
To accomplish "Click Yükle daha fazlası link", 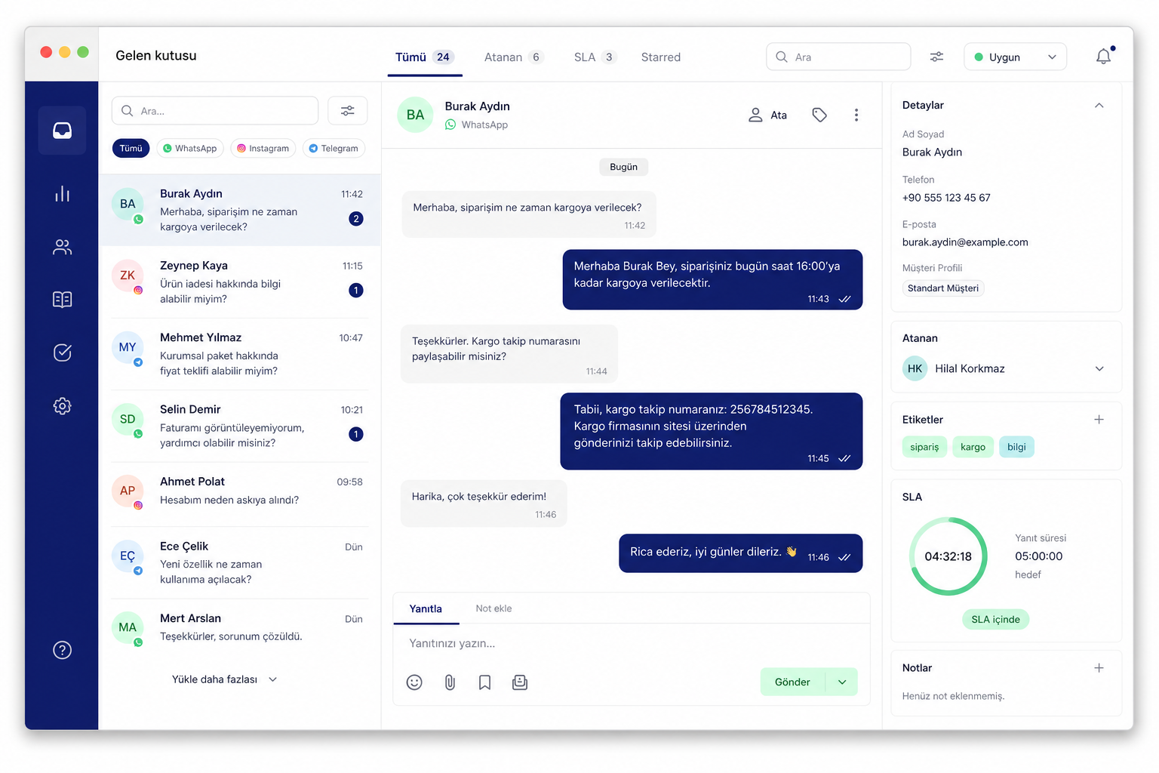I will [x=224, y=679].
